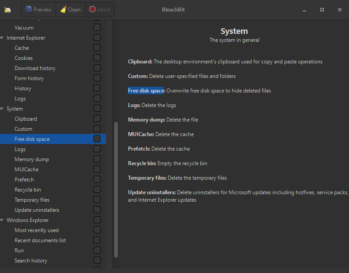Select the Download history item
The width and height of the screenshot is (349, 273).
(35, 68)
